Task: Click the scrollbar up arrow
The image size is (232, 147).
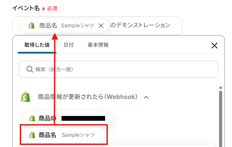Action: pyautogui.click(x=220, y=88)
